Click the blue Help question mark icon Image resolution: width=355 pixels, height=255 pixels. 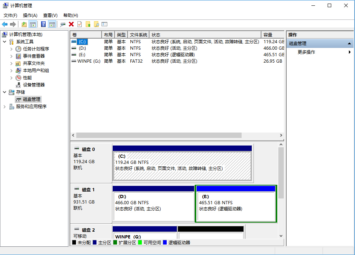click(43, 24)
